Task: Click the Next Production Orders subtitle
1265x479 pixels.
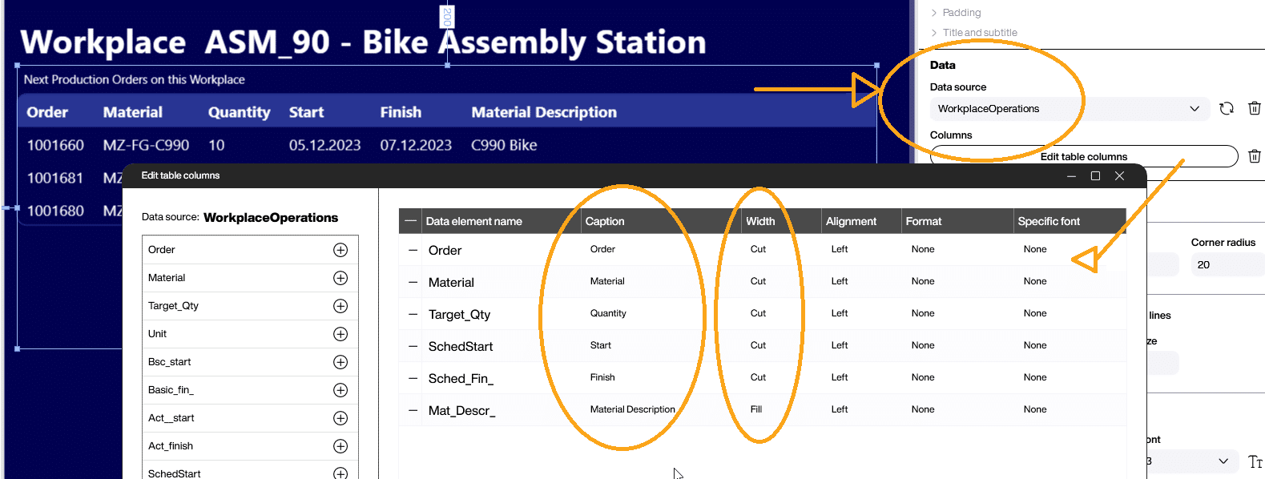Action: (134, 79)
